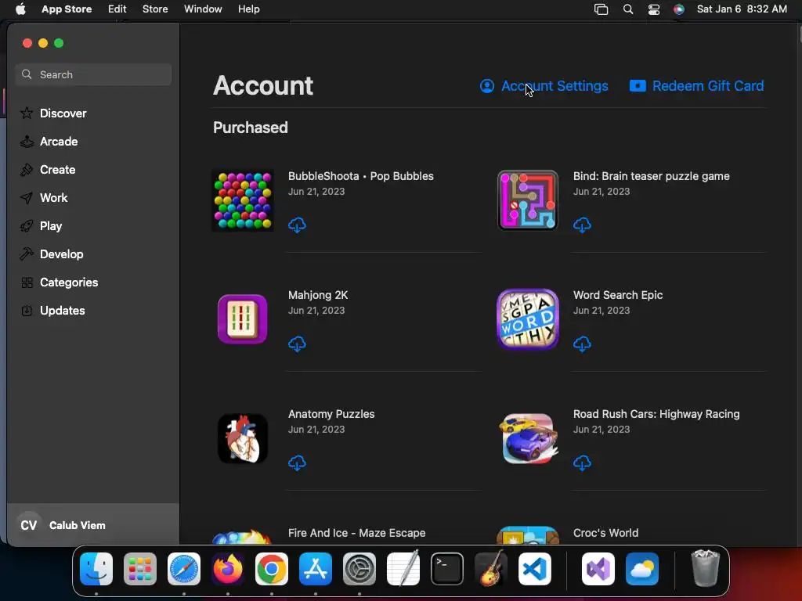
Task: Download BubbleShoota Pop Bubbles via cloud icon
Action: [x=297, y=225]
